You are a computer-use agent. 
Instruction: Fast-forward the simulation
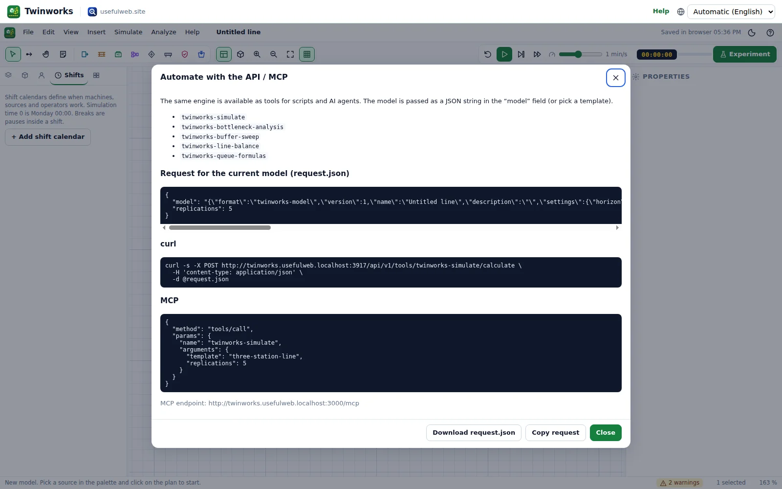[x=537, y=54]
